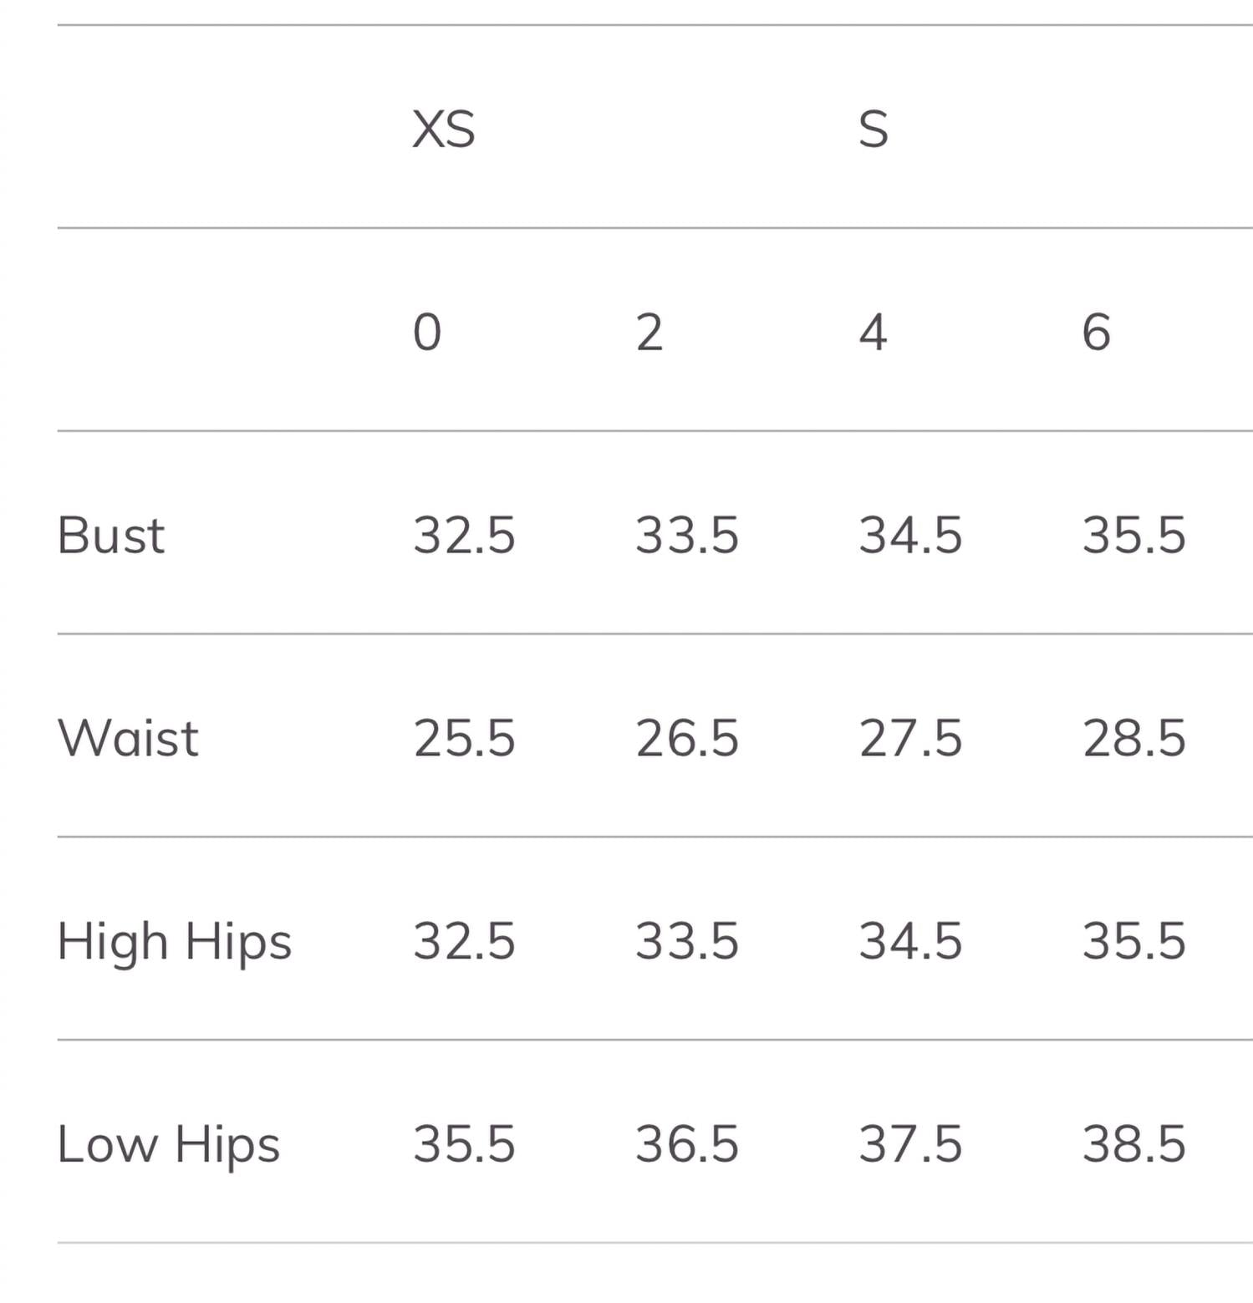Click Low Hips value 38.5
The width and height of the screenshot is (1253, 1303).
[x=1134, y=1144]
